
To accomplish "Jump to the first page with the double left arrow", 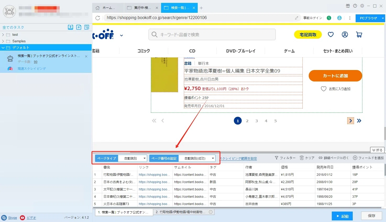I will click(154, 121).
